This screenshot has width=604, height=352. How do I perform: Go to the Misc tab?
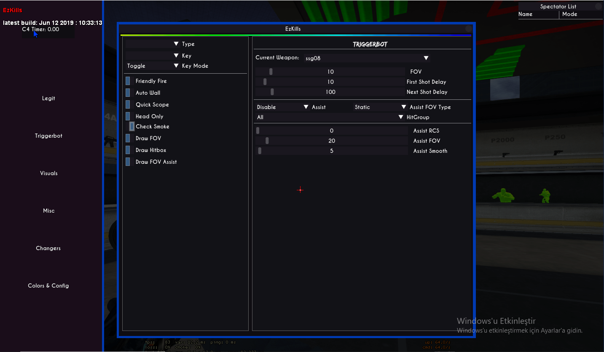[x=48, y=211]
